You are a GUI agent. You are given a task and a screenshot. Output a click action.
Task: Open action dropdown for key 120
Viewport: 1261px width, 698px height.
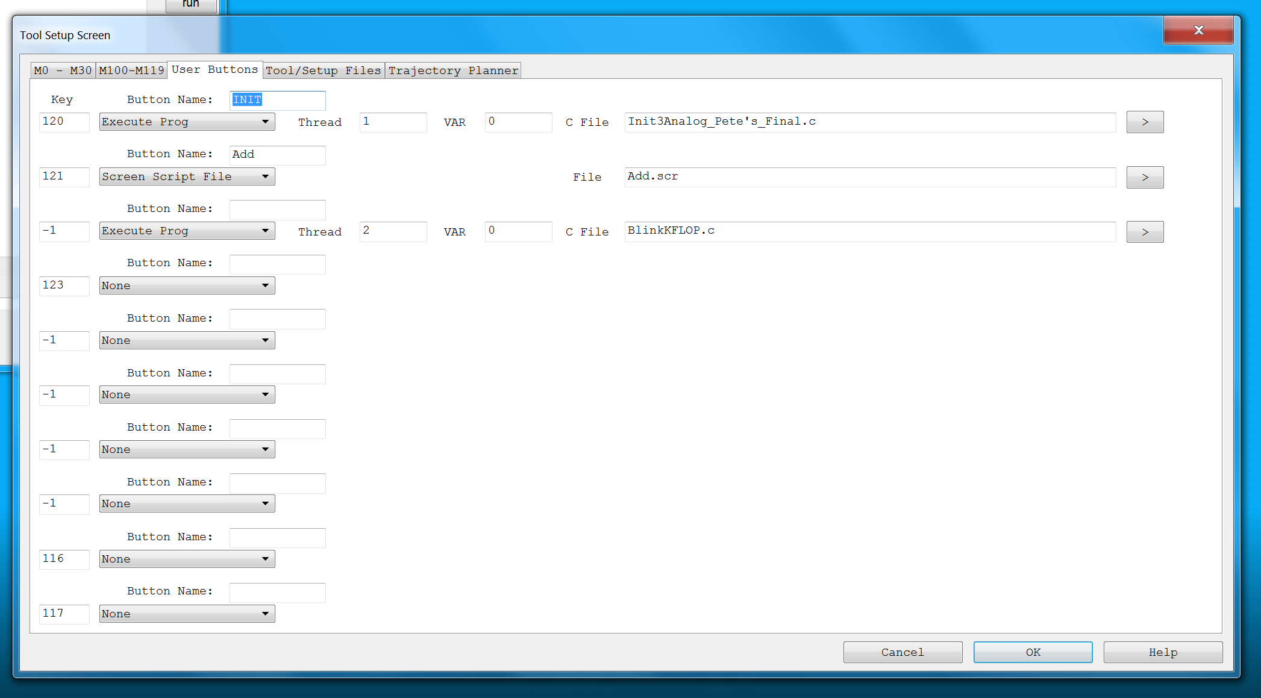(187, 122)
